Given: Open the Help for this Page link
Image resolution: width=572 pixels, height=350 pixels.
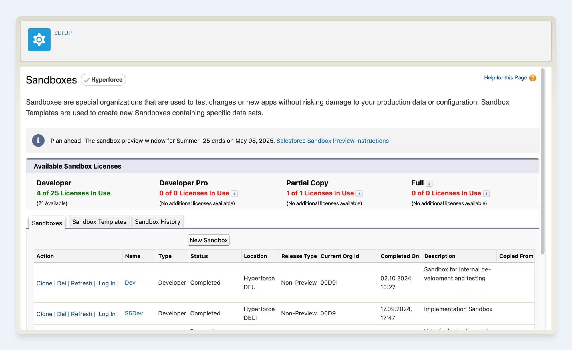Looking at the screenshot, I should [505, 78].
